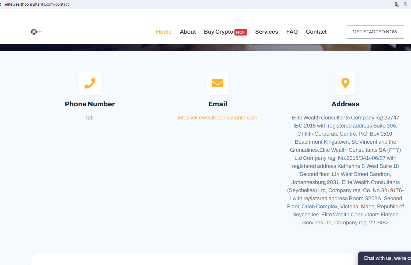The width and height of the screenshot is (411, 265).
Task: Click the 'Beachmont Kingstown, St. Vincent and the' line
Action: click(345, 142)
